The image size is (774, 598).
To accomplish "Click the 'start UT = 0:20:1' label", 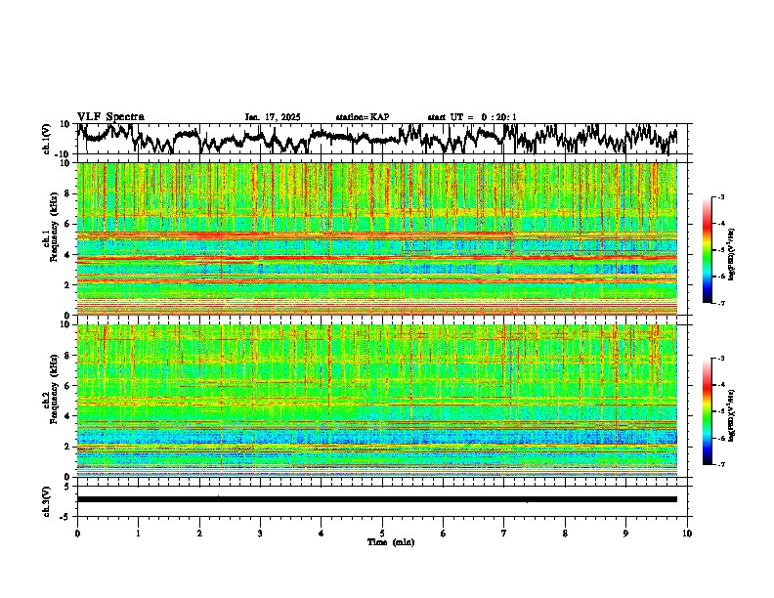I will point(472,117).
